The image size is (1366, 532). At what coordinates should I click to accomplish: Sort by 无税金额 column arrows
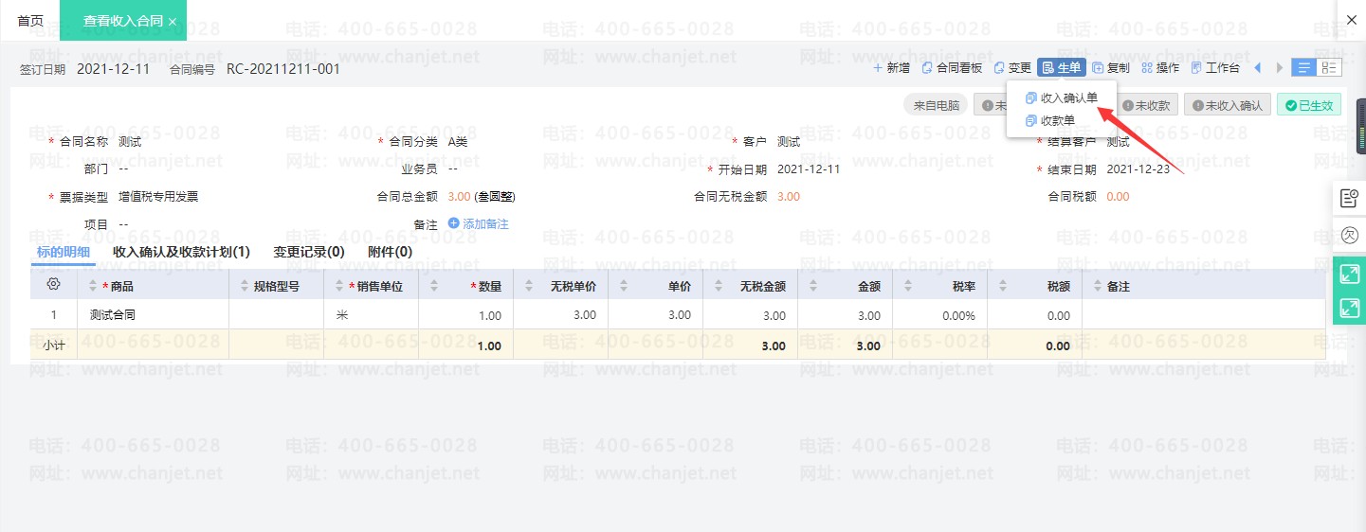(x=719, y=285)
